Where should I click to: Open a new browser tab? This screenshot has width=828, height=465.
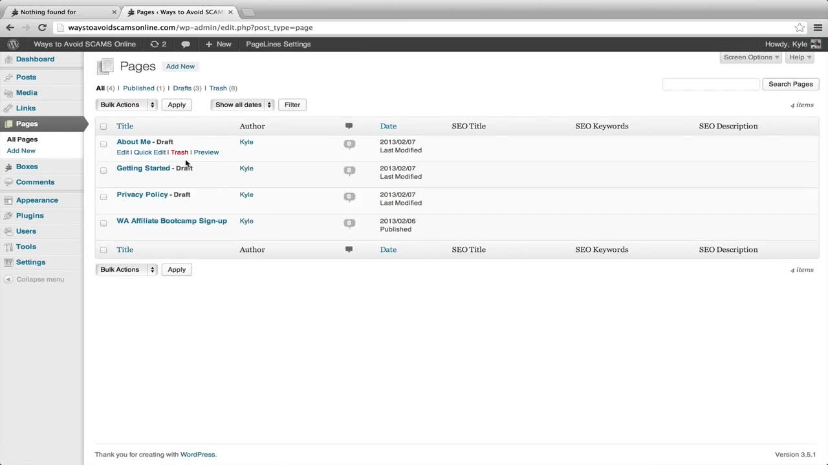point(248,12)
